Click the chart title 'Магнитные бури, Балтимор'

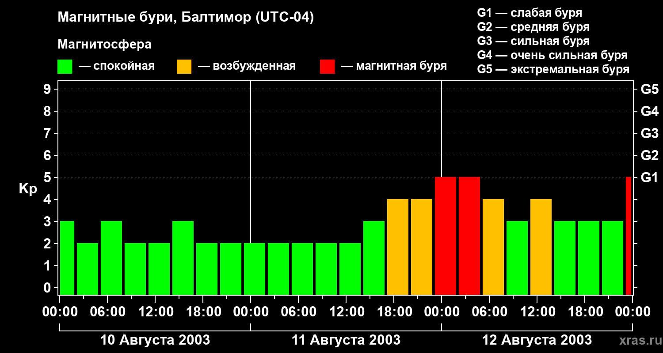click(186, 18)
